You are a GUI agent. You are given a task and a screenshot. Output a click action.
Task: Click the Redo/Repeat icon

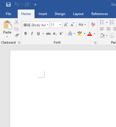click(27, 5)
